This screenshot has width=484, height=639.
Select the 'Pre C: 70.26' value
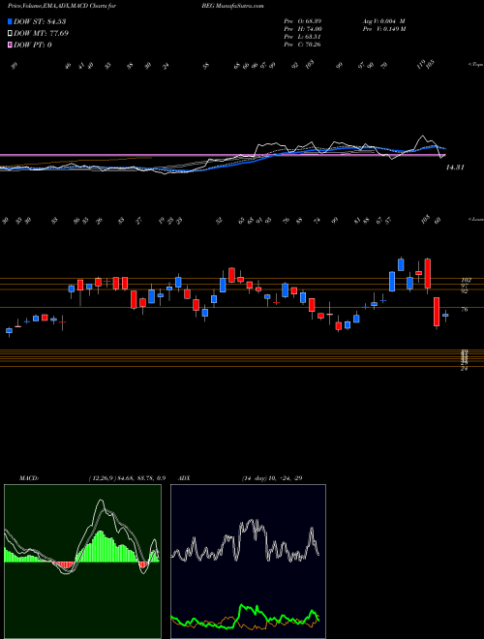point(303,45)
